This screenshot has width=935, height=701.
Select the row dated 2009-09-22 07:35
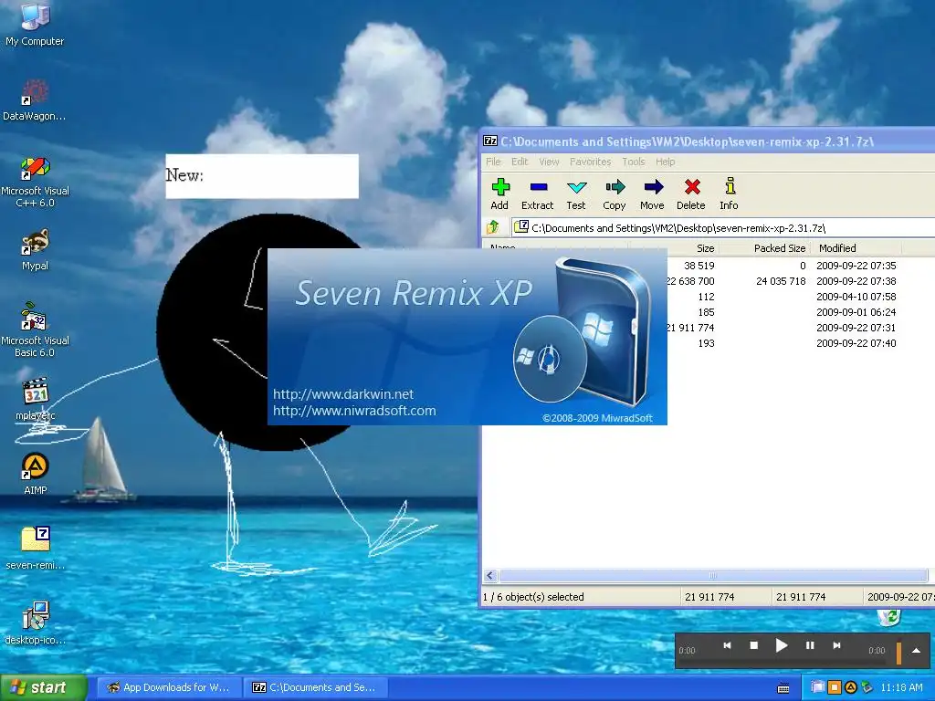(856, 266)
